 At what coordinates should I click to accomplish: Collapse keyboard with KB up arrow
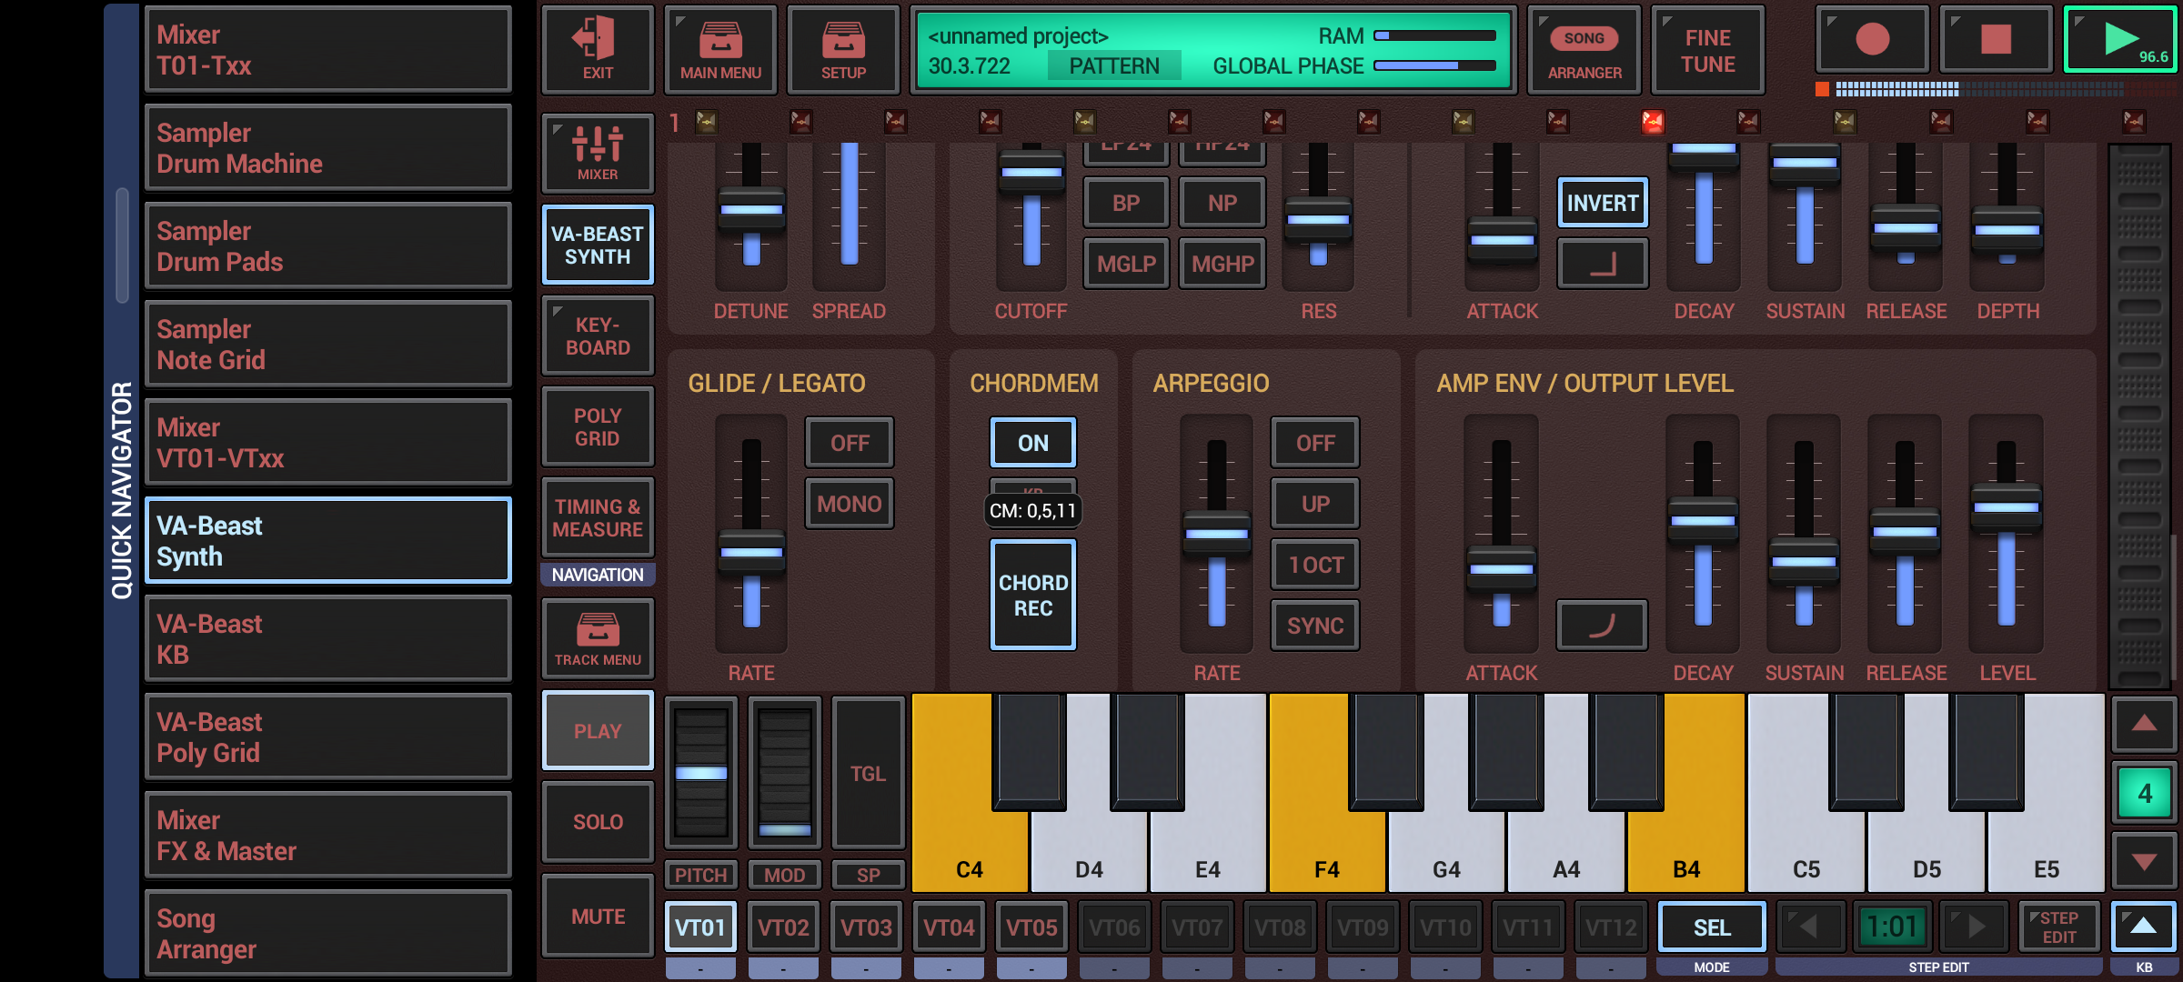click(x=2144, y=927)
